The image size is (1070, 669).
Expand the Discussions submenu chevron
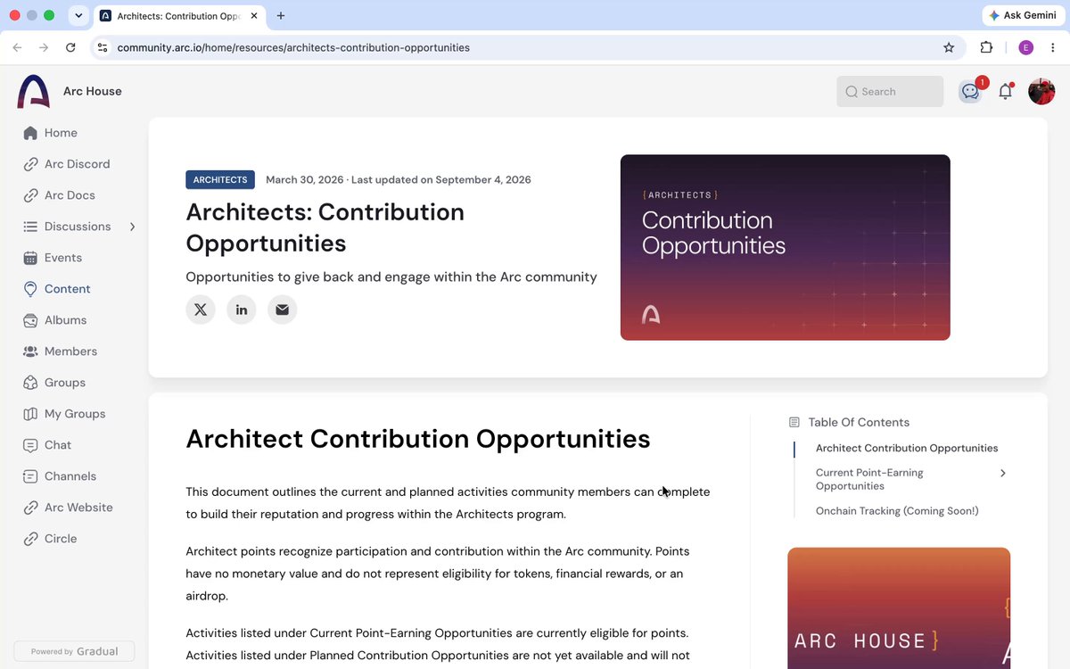point(132,227)
